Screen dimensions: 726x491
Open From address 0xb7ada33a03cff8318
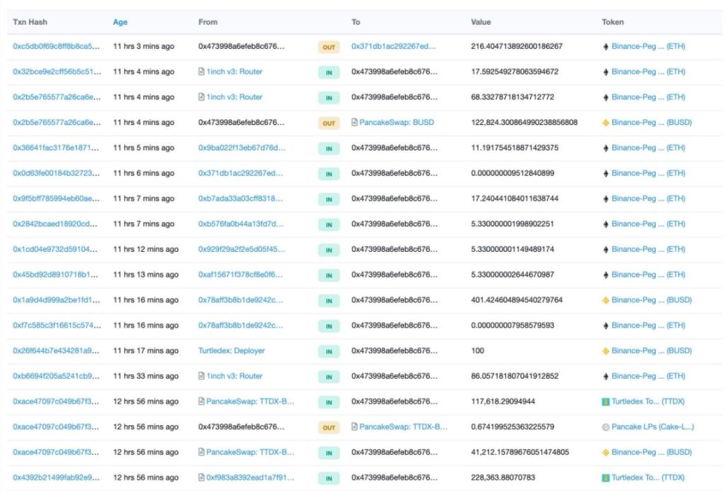coord(240,198)
